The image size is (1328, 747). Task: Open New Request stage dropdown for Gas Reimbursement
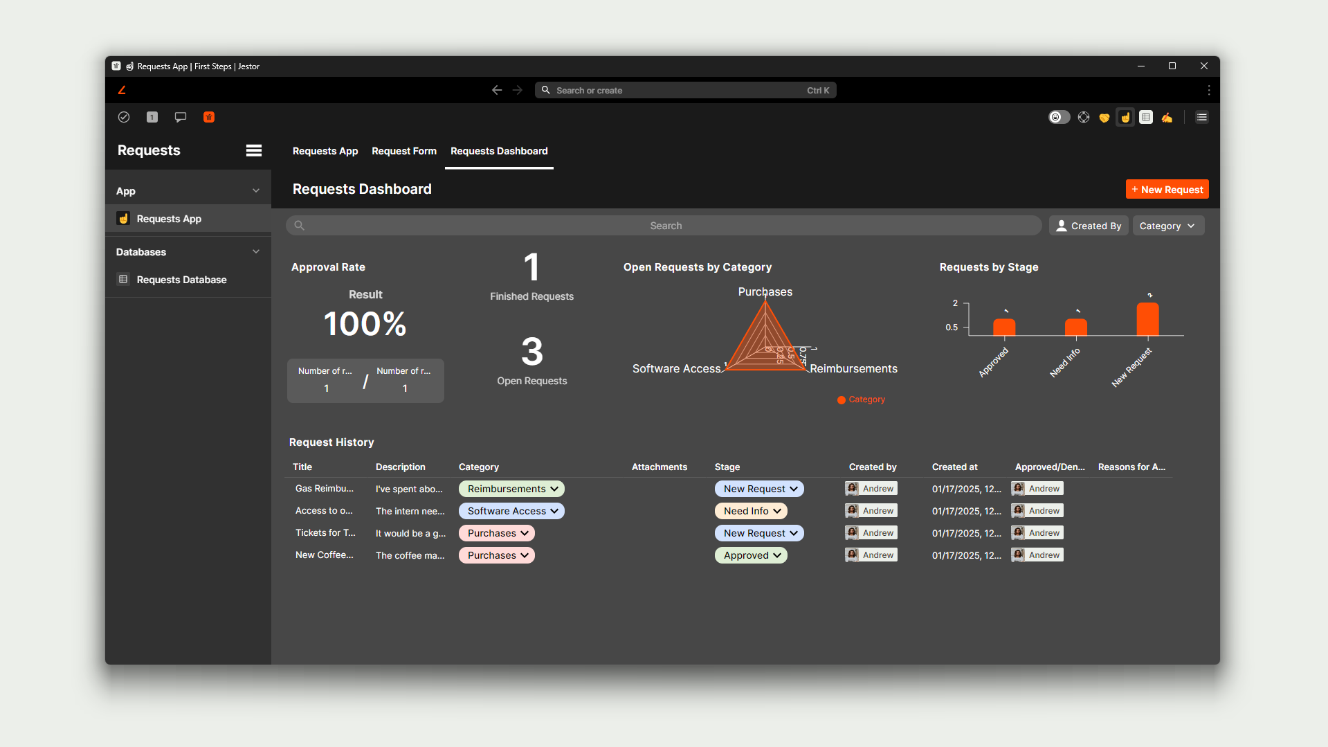pyautogui.click(x=759, y=489)
